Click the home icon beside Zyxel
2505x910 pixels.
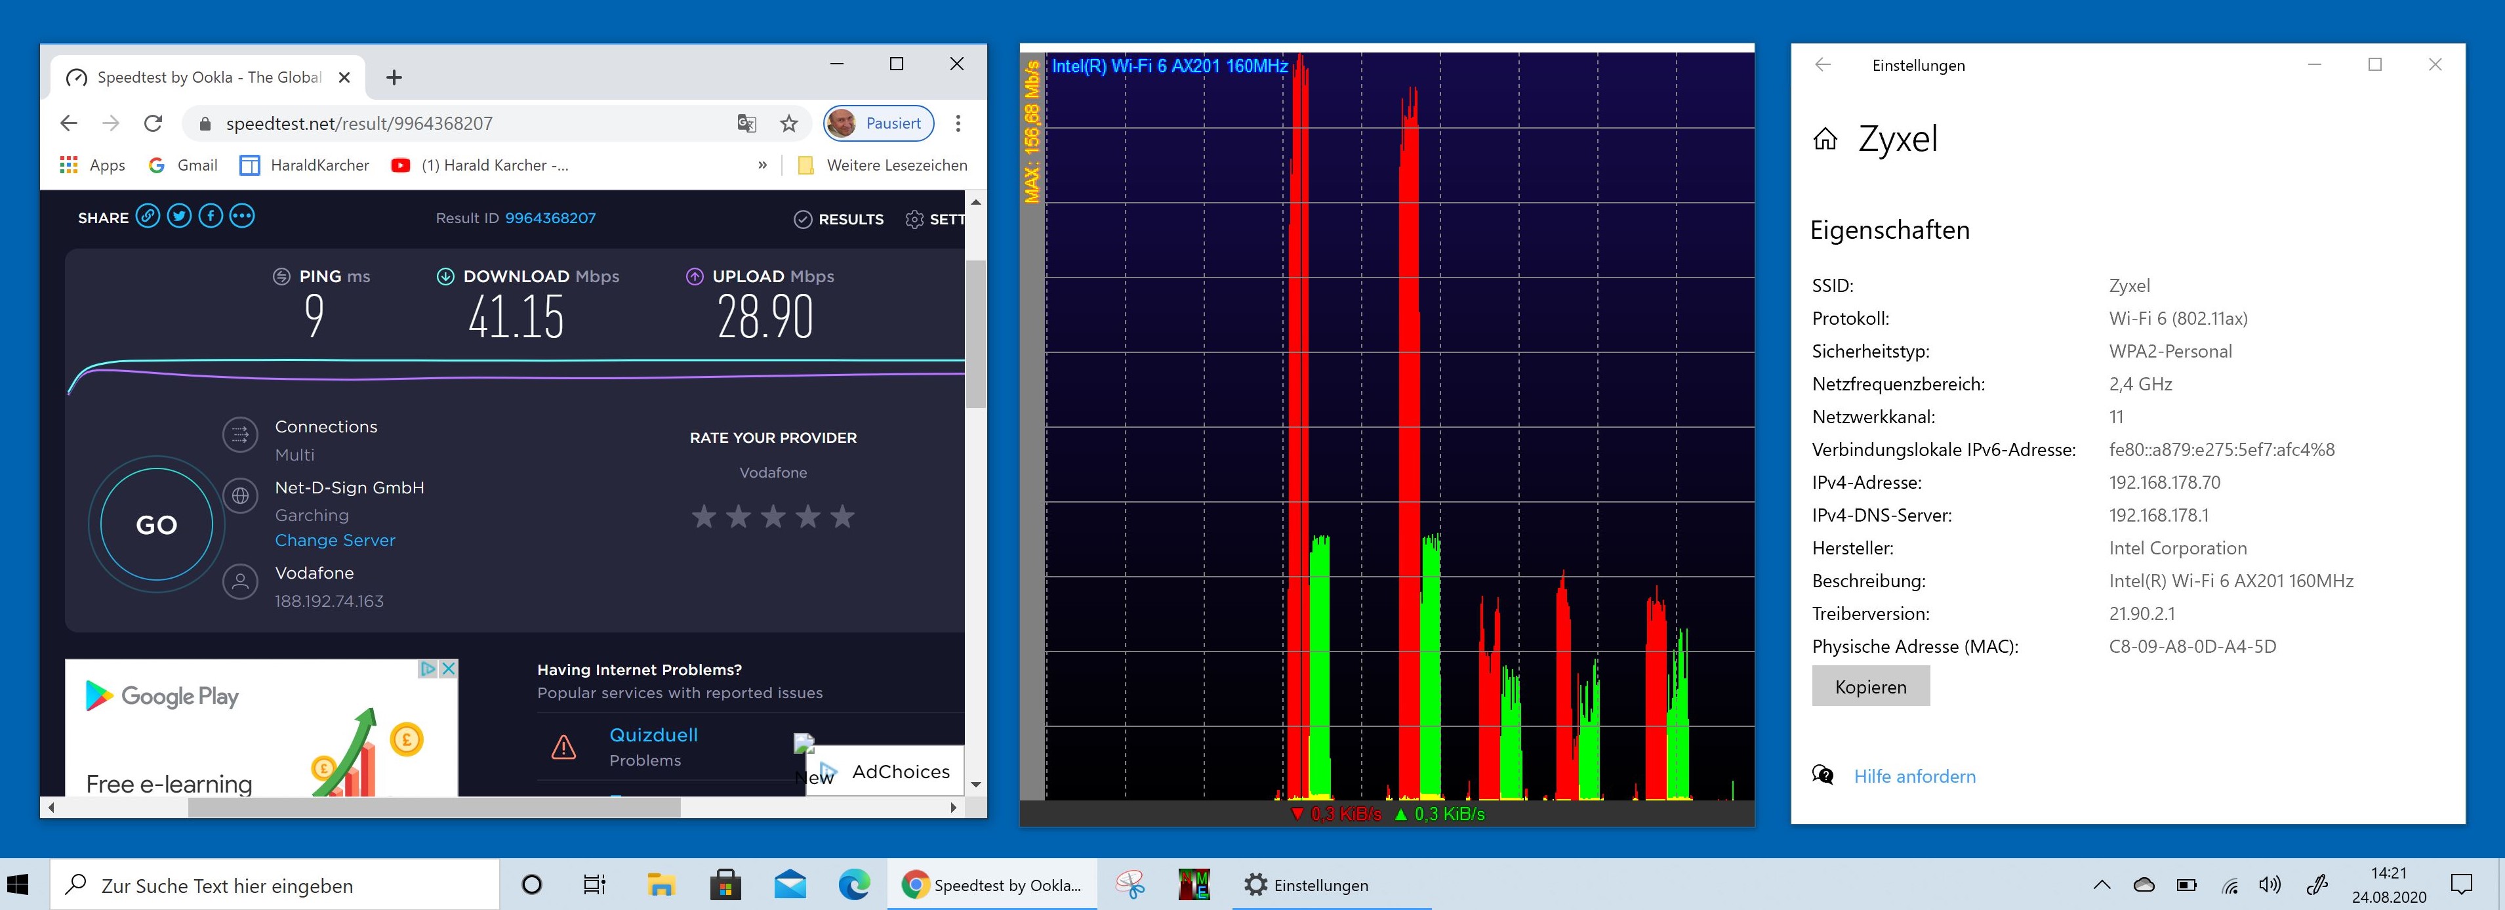coord(1825,139)
